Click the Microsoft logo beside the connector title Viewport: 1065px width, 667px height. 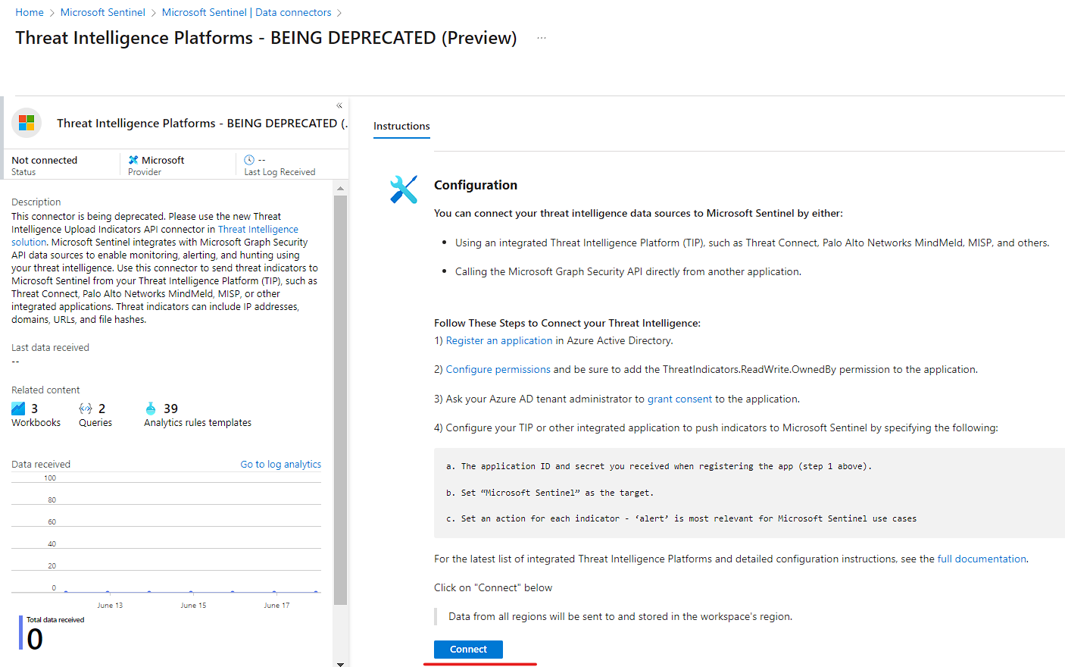(x=26, y=122)
